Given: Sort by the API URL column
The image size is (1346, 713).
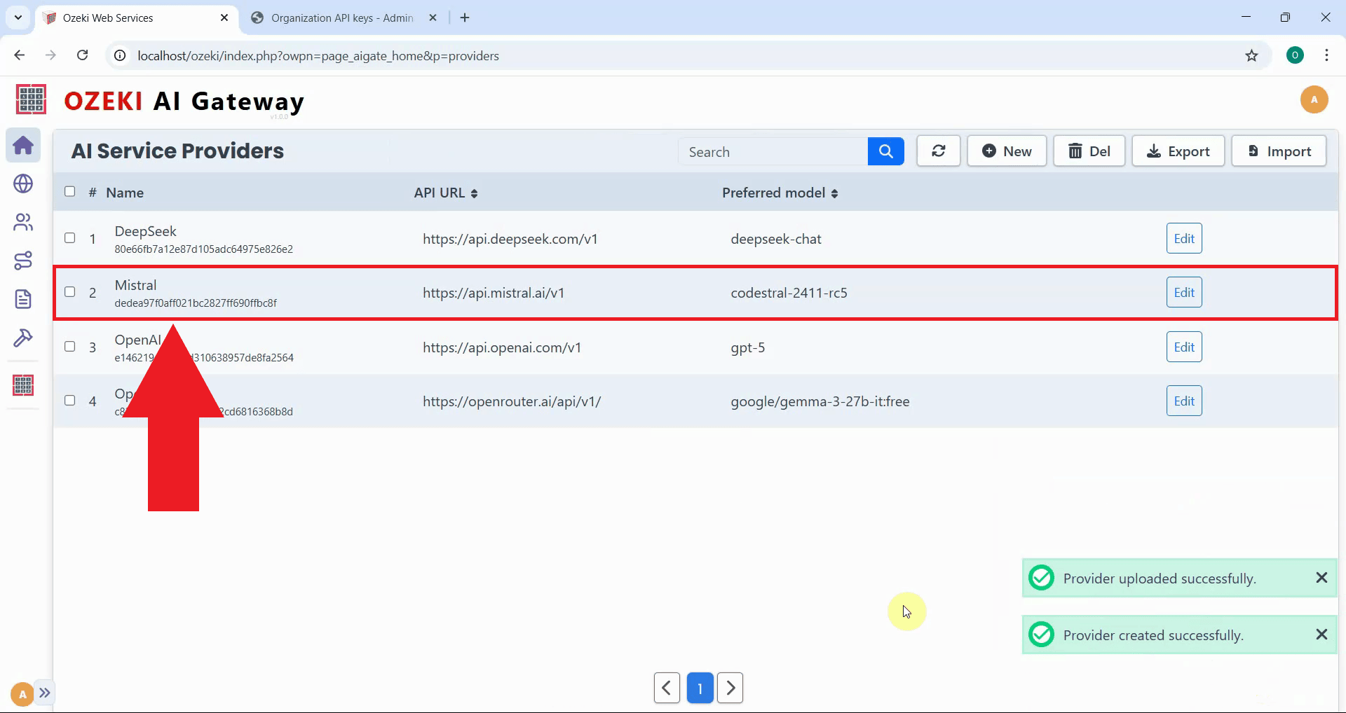Looking at the screenshot, I should (x=446, y=193).
